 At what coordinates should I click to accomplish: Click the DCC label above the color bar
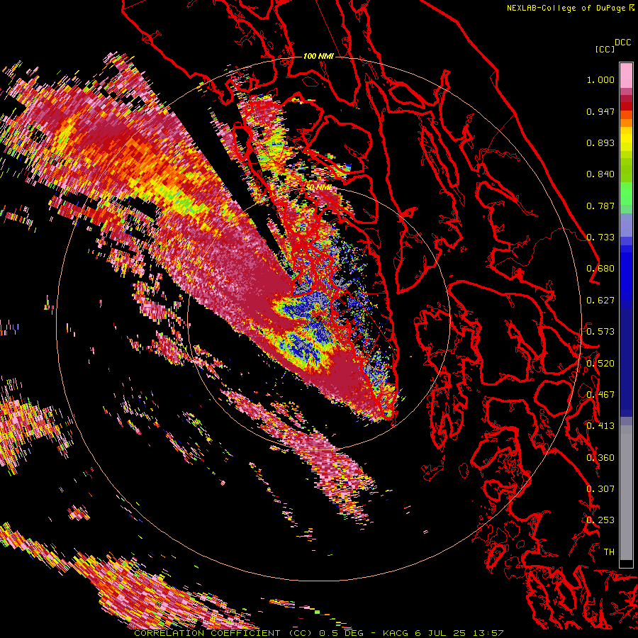pyautogui.click(x=622, y=43)
